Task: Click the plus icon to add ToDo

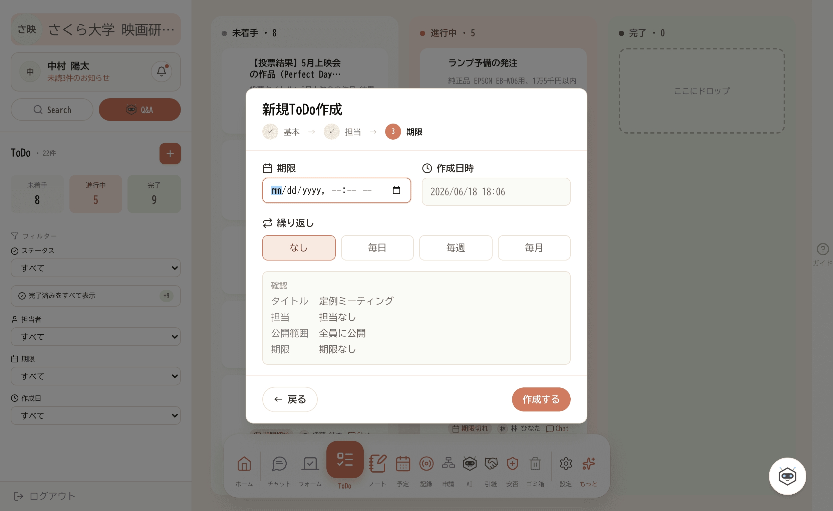Action: coord(170,154)
